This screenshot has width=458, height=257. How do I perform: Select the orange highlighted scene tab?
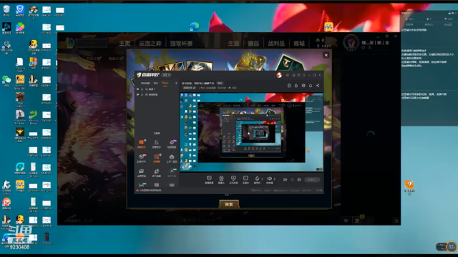click(165, 83)
